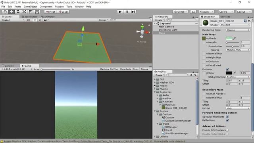The image size is (254, 143).
Task: Toggle Maximize On Play
Action: pyautogui.click(x=109, y=69)
